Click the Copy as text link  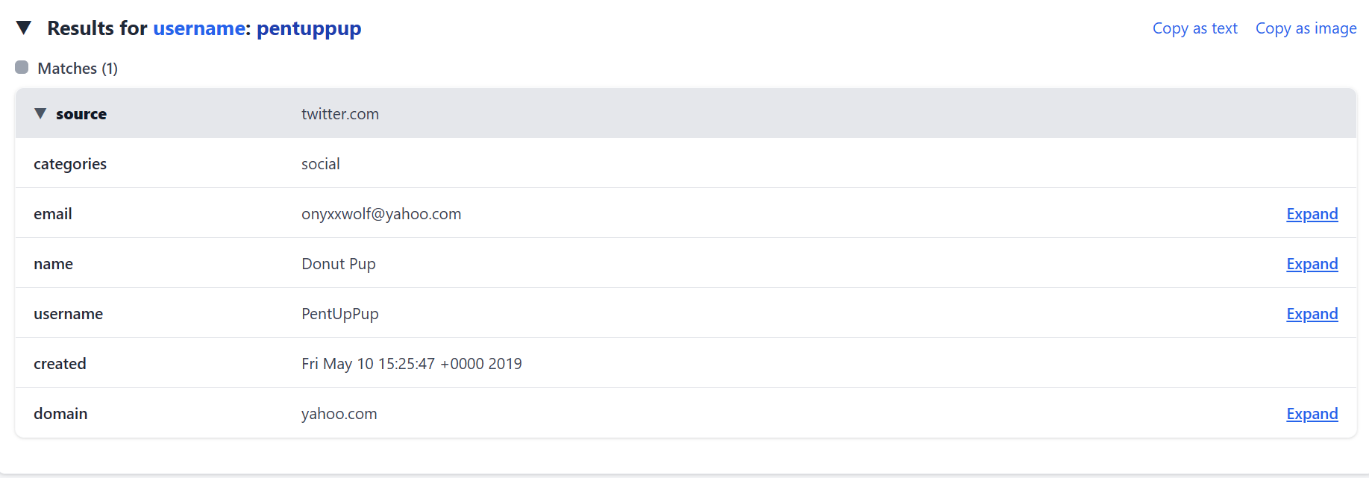(1194, 28)
